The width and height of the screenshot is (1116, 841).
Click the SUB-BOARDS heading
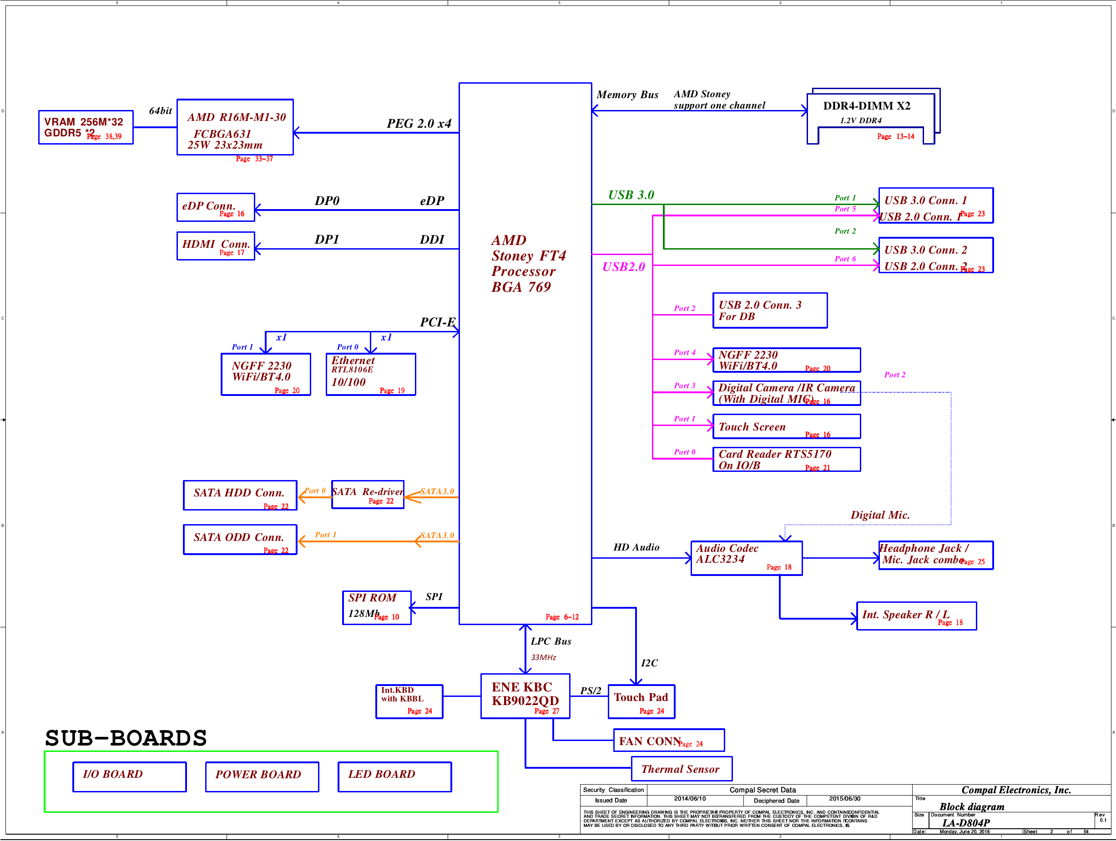[x=126, y=738]
